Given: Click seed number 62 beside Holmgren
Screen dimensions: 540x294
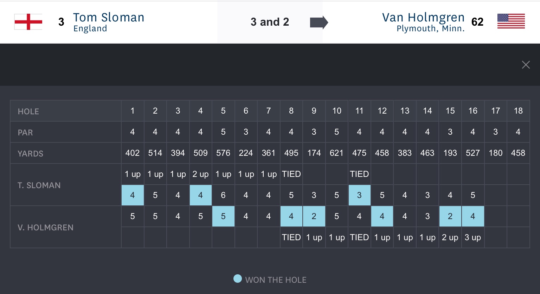Looking at the screenshot, I should point(477,22).
